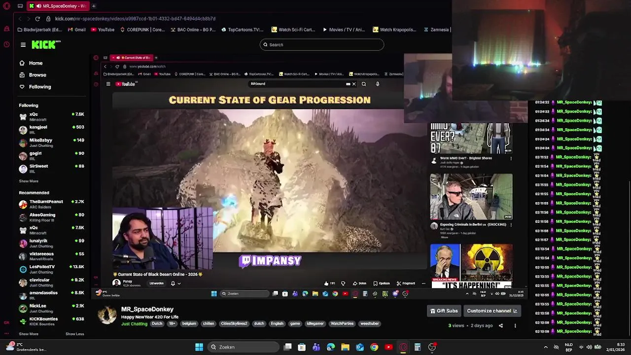Open the Gmail bookmark
Image resolution: width=631 pixels, height=355 pixels.
[76, 30]
